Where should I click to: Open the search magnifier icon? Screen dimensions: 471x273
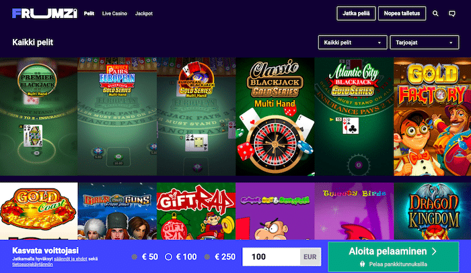(x=435, y=13)
